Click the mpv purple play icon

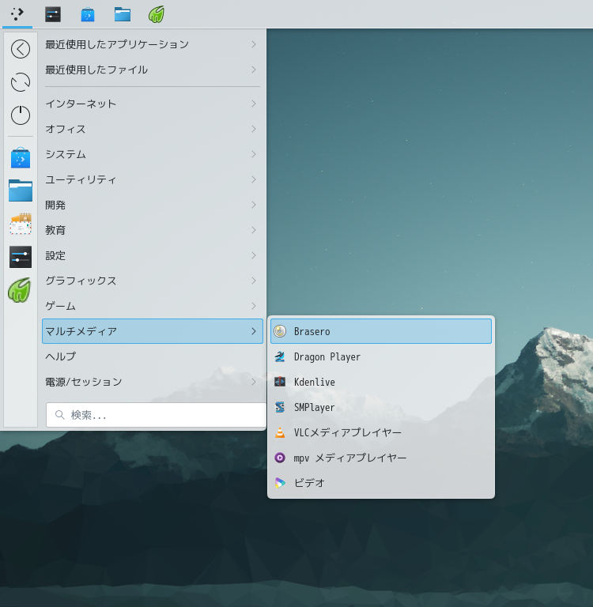pos(280,458)
